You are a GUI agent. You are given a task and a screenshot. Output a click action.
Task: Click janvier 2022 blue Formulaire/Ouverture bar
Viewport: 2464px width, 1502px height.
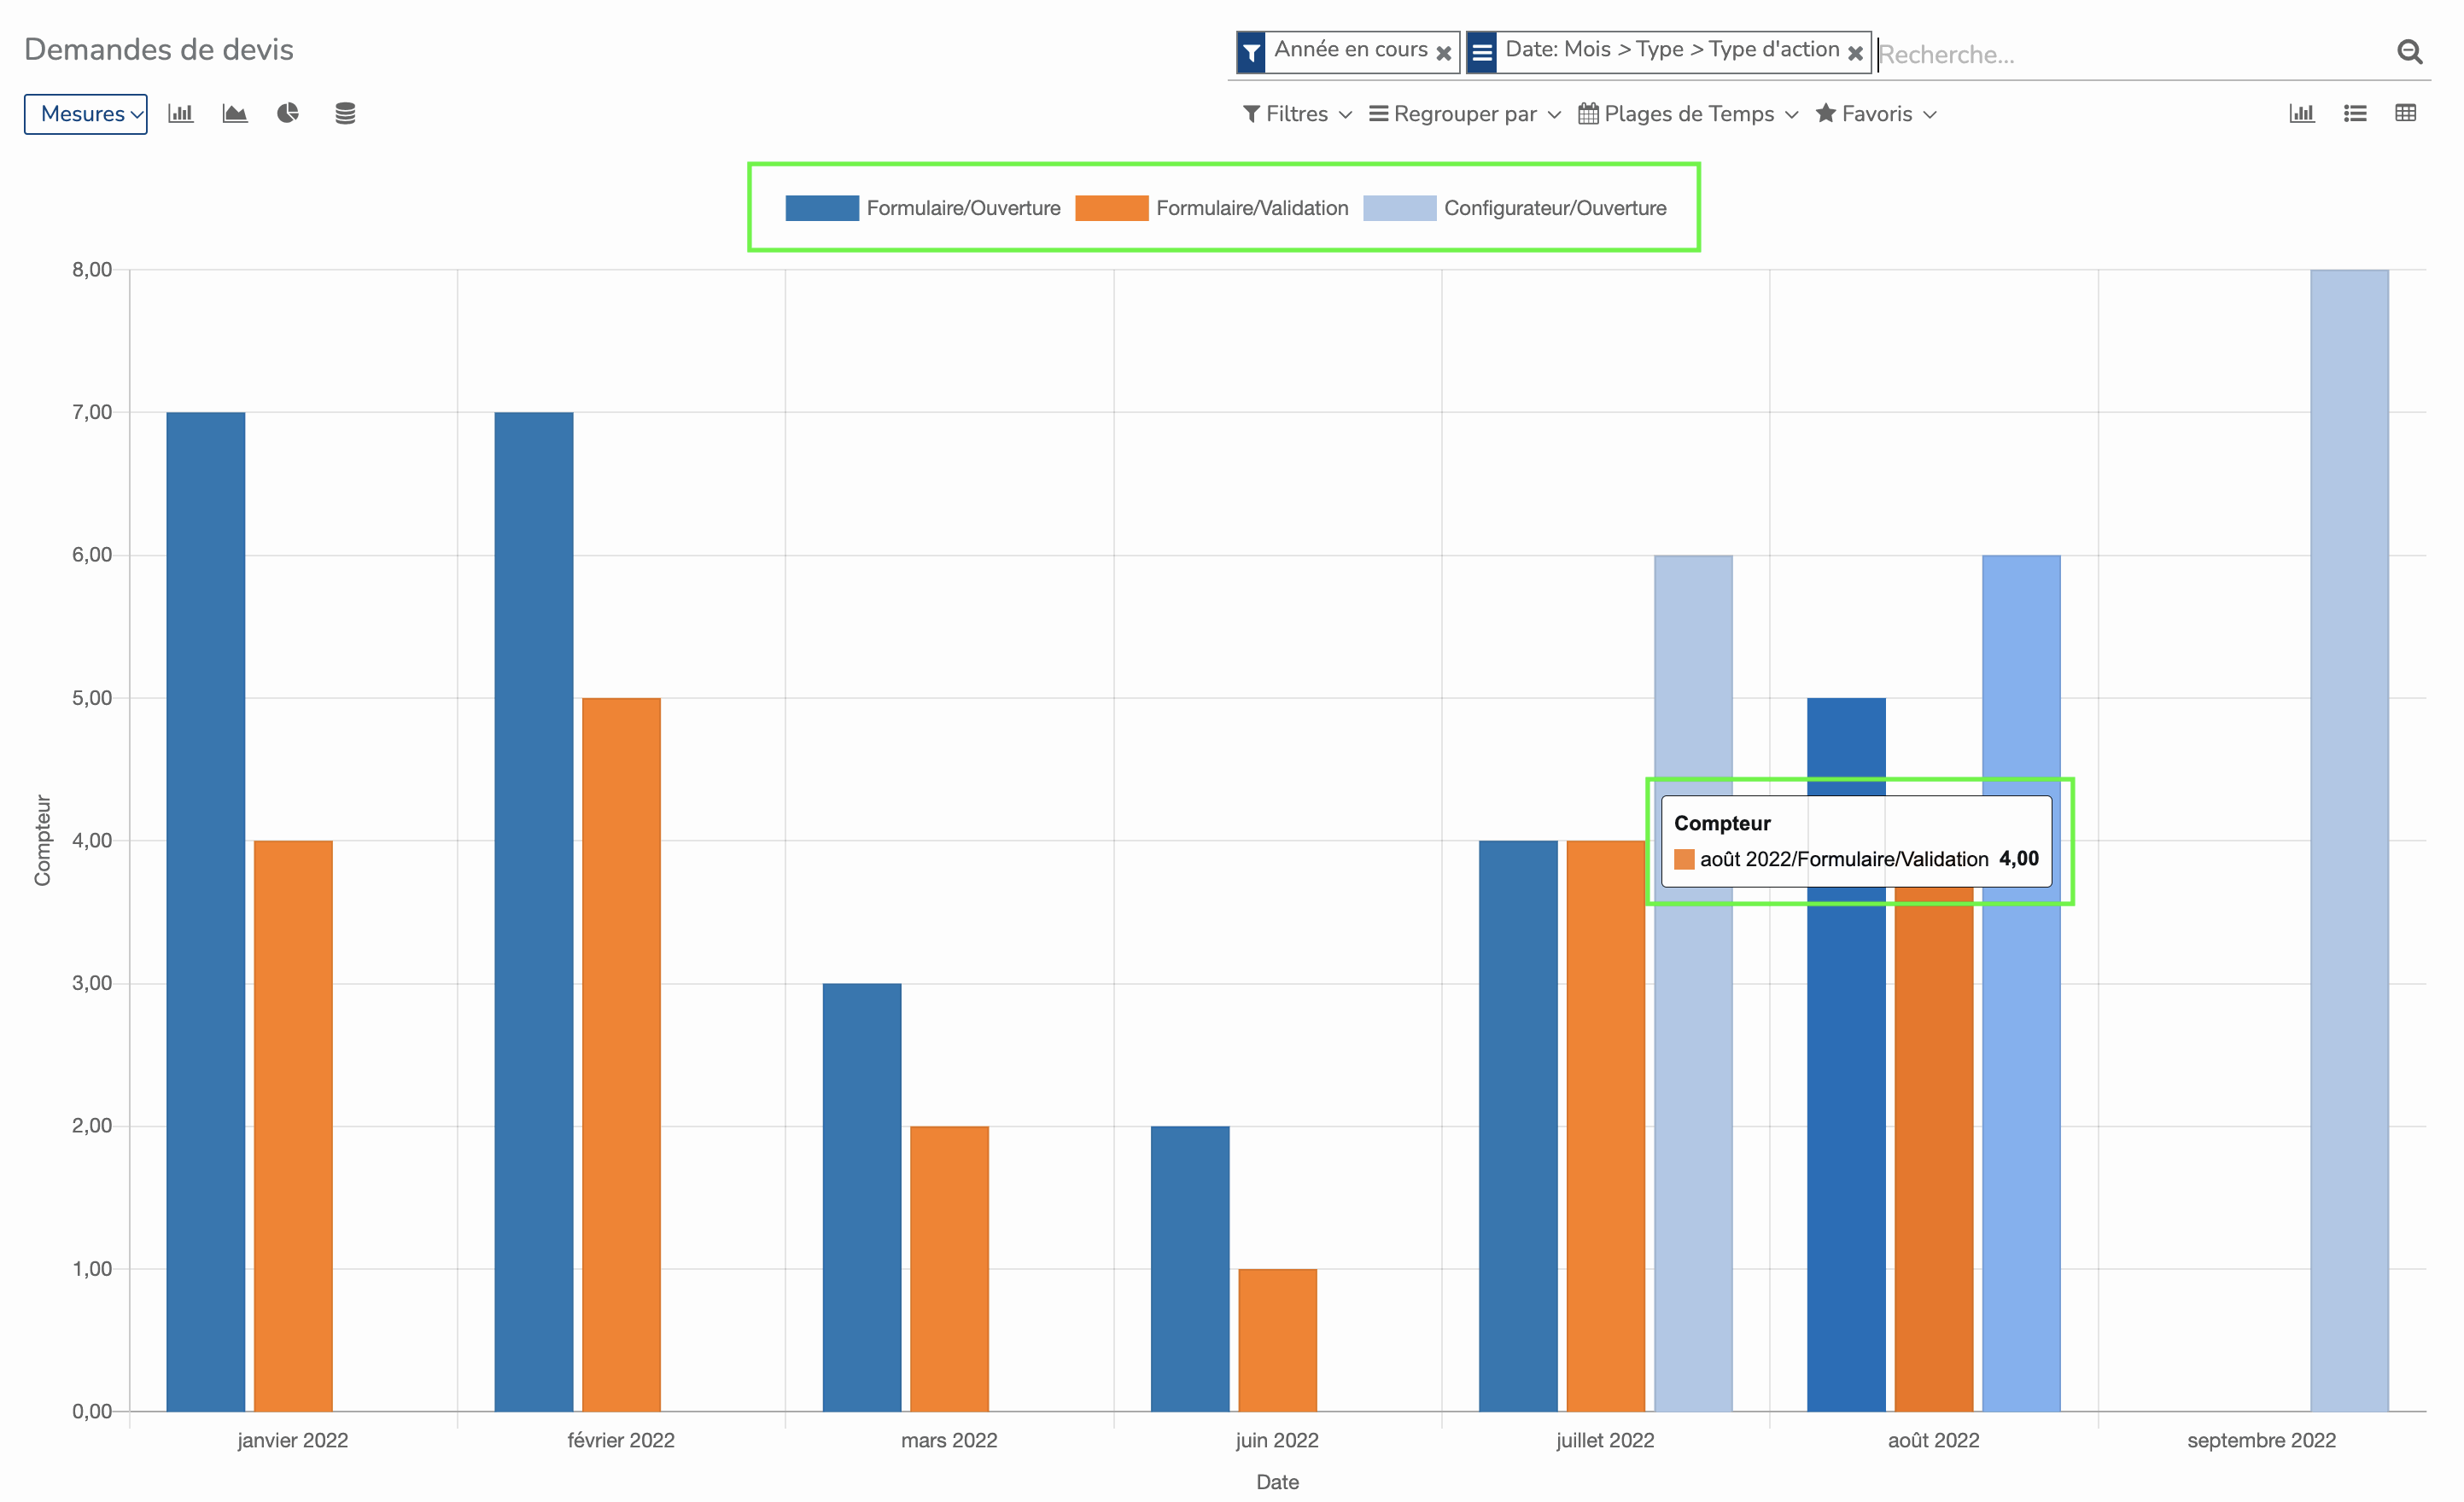[206, 911]
